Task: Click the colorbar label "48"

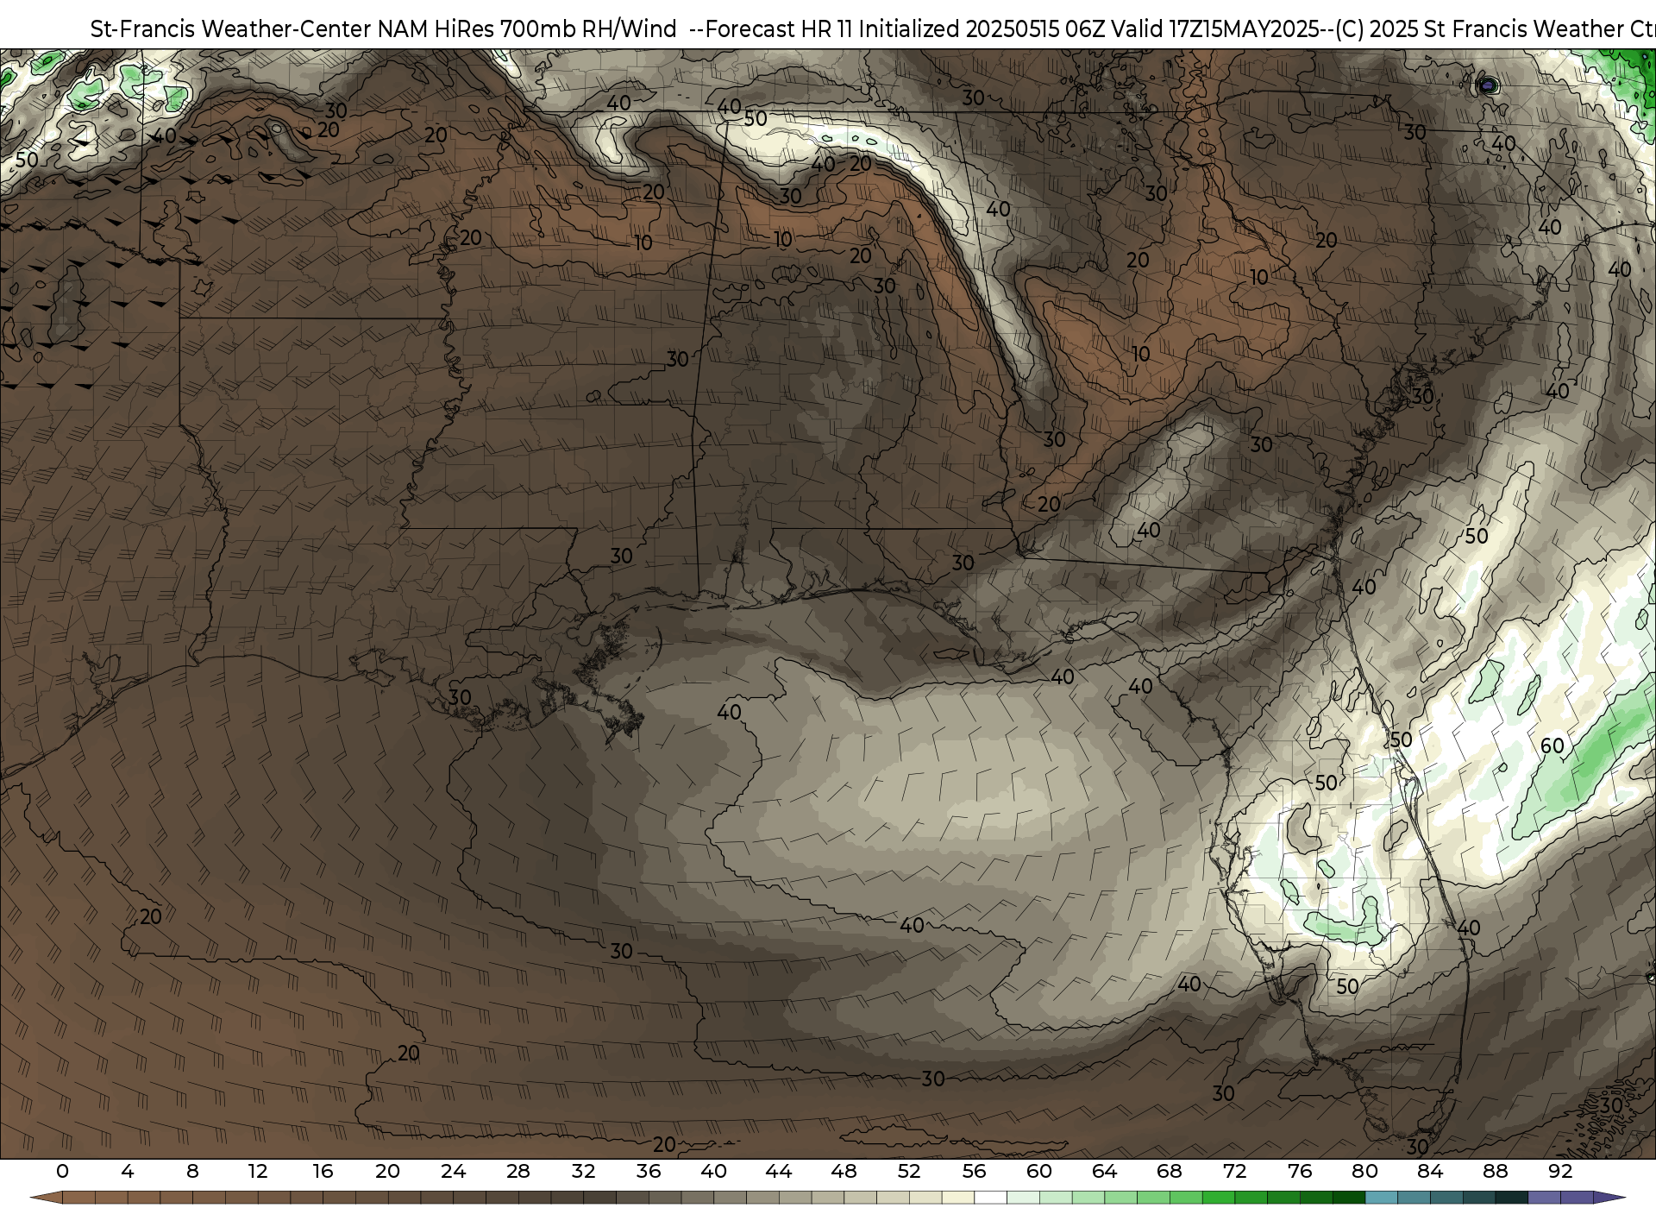Action: [844, 1172]
